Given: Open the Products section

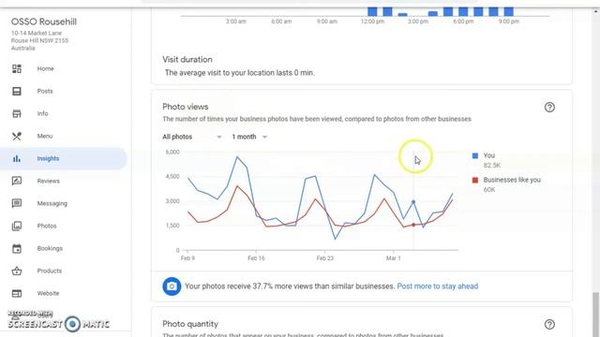Looking at the screenshot, I should coord(50,271).
